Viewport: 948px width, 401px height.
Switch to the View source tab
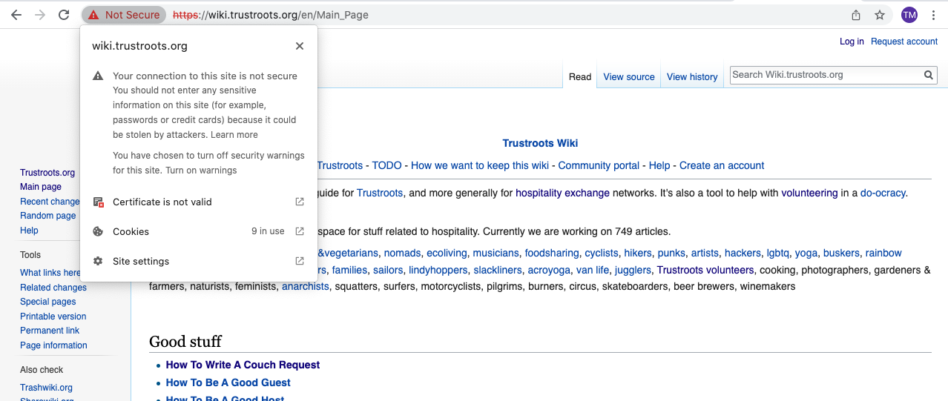[629, 76]
